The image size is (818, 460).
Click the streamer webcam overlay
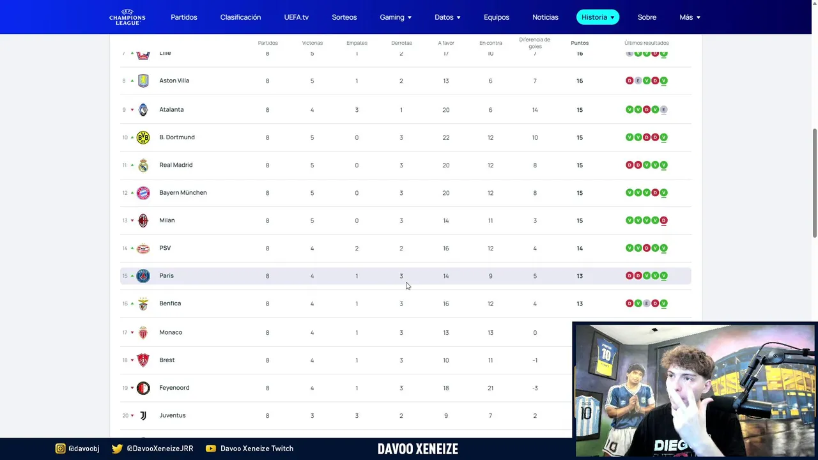(694, 390)
